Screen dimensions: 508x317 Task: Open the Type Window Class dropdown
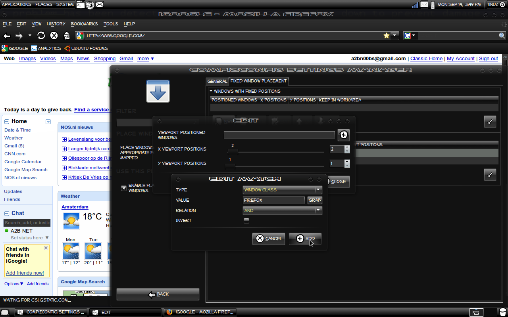(x=282, y=190)
